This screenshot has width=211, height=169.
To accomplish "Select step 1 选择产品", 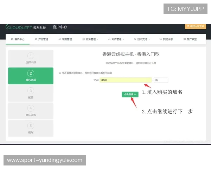I will [31, 58].
